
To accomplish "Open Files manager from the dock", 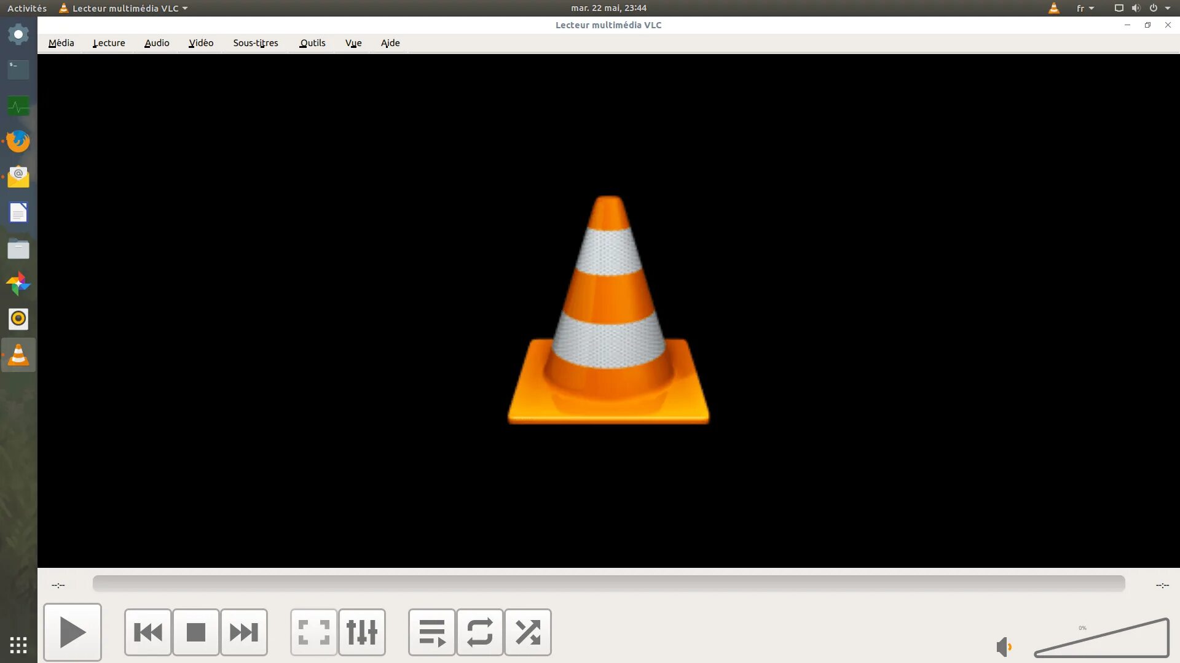I will coord(18,249).
